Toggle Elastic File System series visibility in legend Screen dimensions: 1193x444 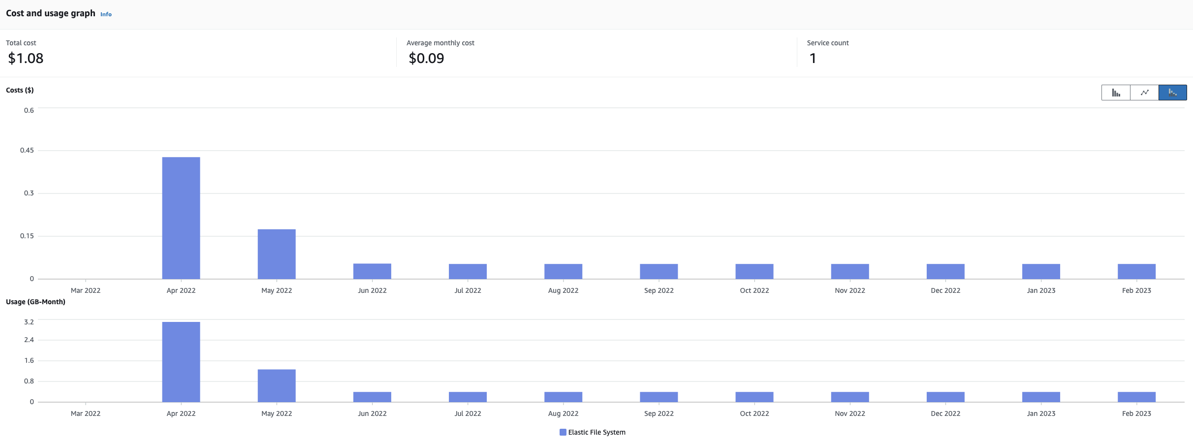click(563, 432)
